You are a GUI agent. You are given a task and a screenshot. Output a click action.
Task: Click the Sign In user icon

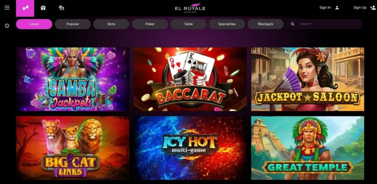click(337, 8)
